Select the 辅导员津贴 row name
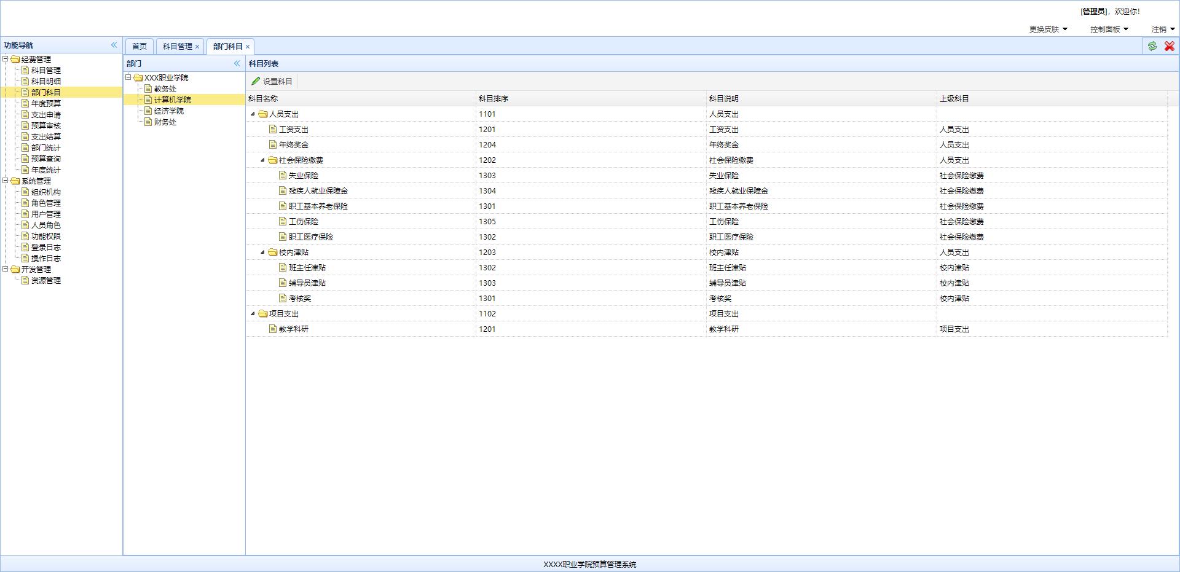This screenshot has height=572, width=1180. [x=307, y=283]
